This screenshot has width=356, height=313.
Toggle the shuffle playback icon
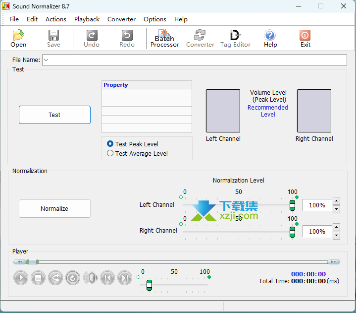point(55,278)
